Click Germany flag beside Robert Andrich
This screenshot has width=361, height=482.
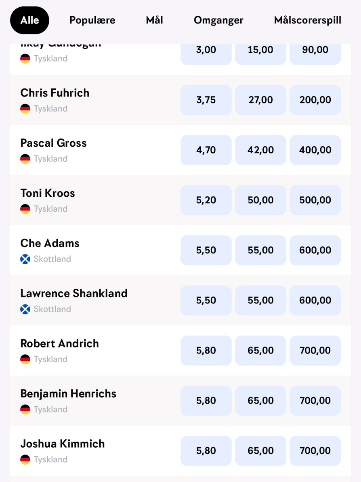25,359
